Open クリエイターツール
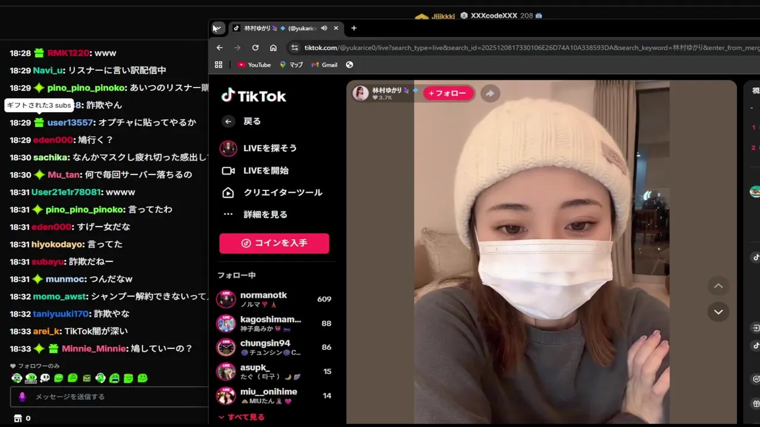The width and height of the screenshot is (760, 427). click(x=272, y=193)
